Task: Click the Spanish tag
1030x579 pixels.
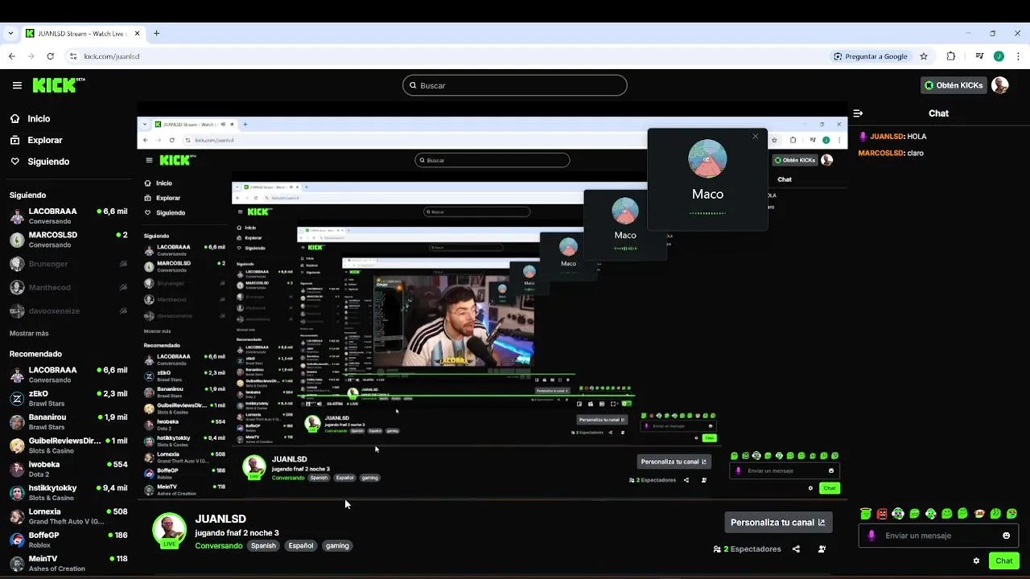Action: point(263,546)
